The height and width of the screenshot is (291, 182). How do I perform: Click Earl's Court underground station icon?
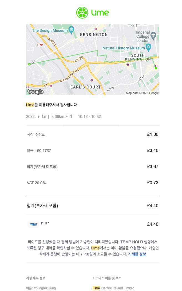tap(92, 80)
